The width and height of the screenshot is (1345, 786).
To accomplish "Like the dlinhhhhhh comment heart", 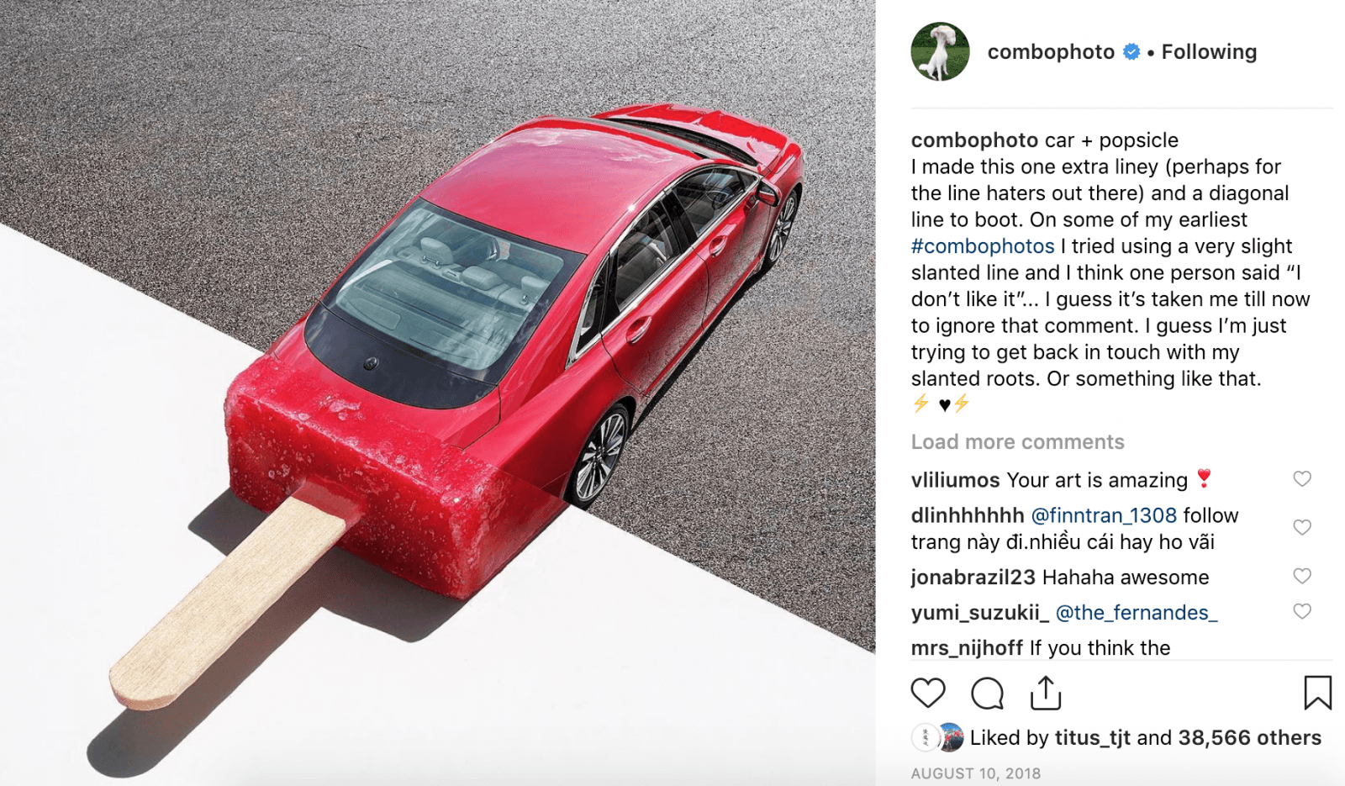I will [x=1302, y=527].
